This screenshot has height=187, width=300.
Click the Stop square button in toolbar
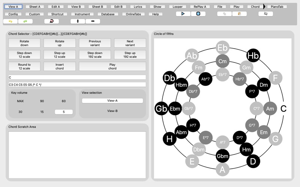[198, 14]
